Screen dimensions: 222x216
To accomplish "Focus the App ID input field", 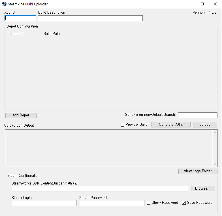I will click(x=20, y=18).
